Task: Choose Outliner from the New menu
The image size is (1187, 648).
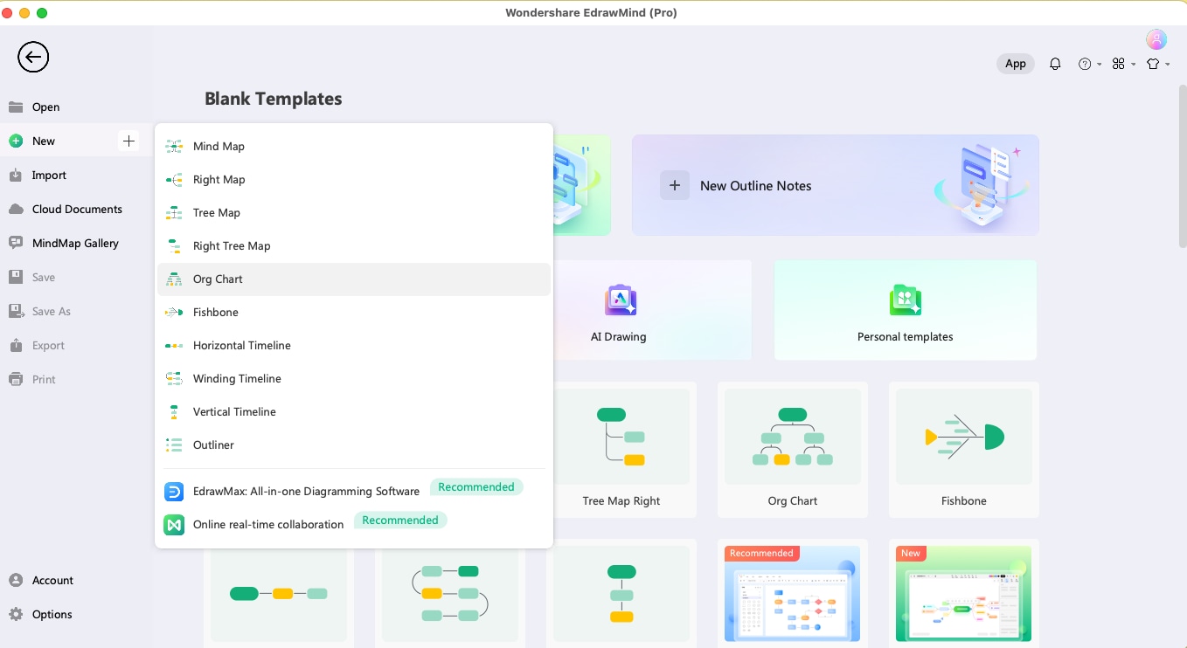Action: coord(354,445)
